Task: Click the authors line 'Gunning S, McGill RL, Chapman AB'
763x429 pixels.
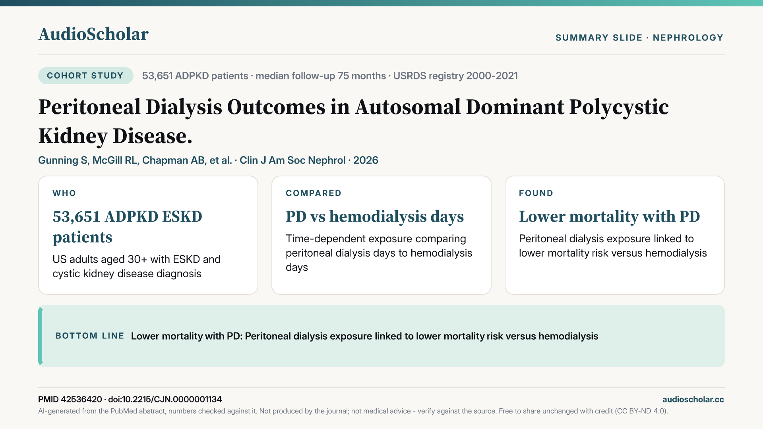Action: point(208,160)
